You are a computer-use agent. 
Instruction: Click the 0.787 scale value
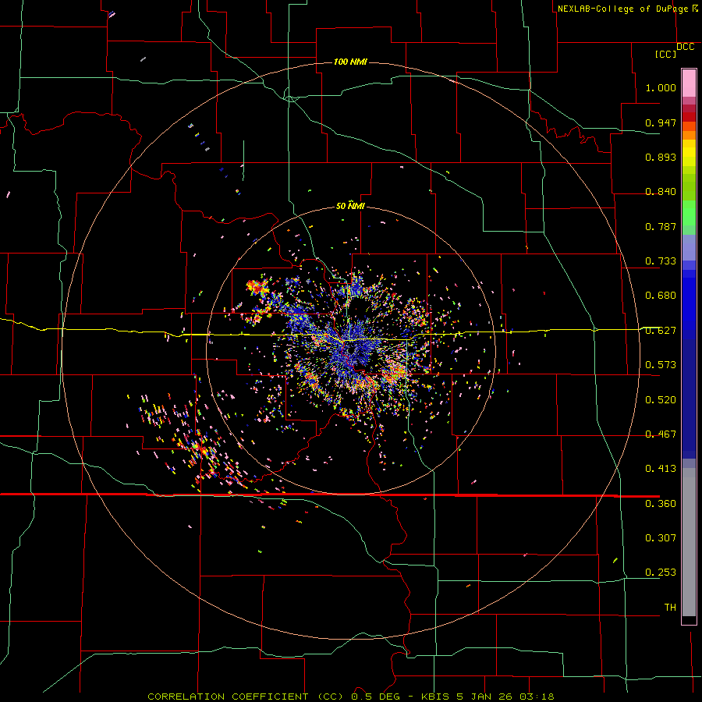(661, 226)
